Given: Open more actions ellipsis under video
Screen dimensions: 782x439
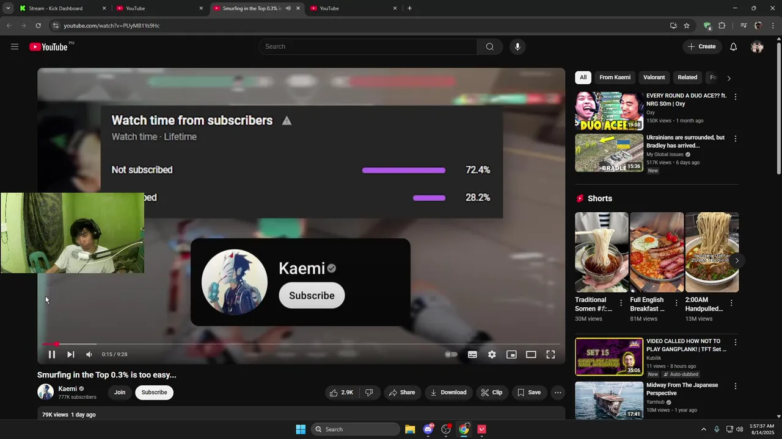Looking at the screenshot, I should tap(558, 393).
